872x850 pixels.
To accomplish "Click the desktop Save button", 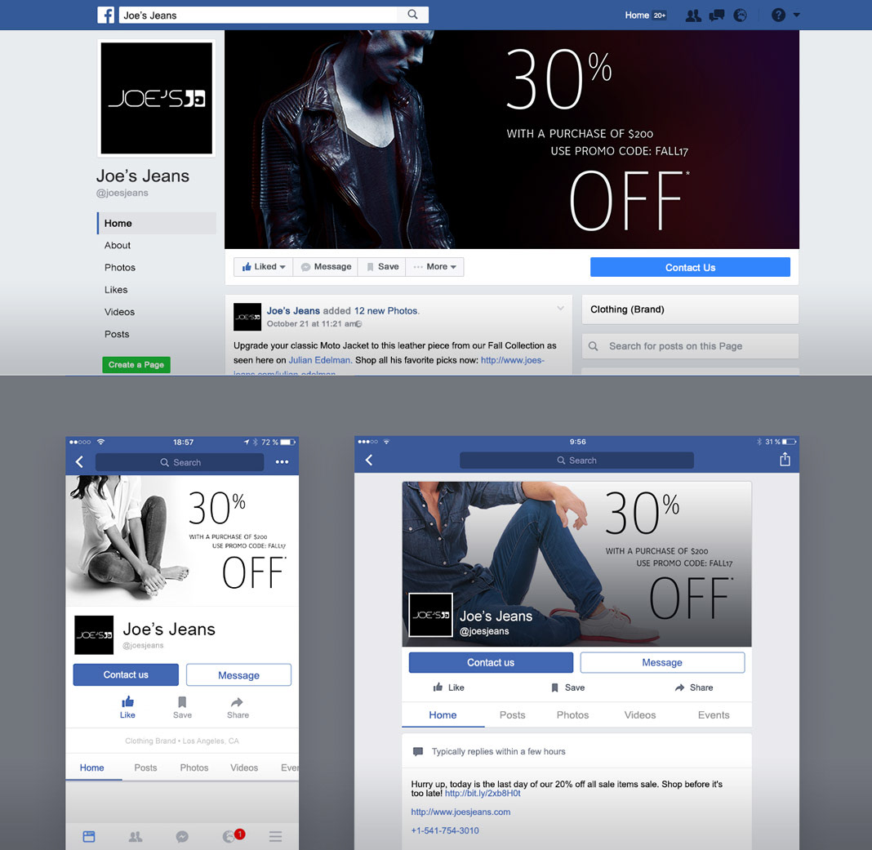I will point(382,267).
